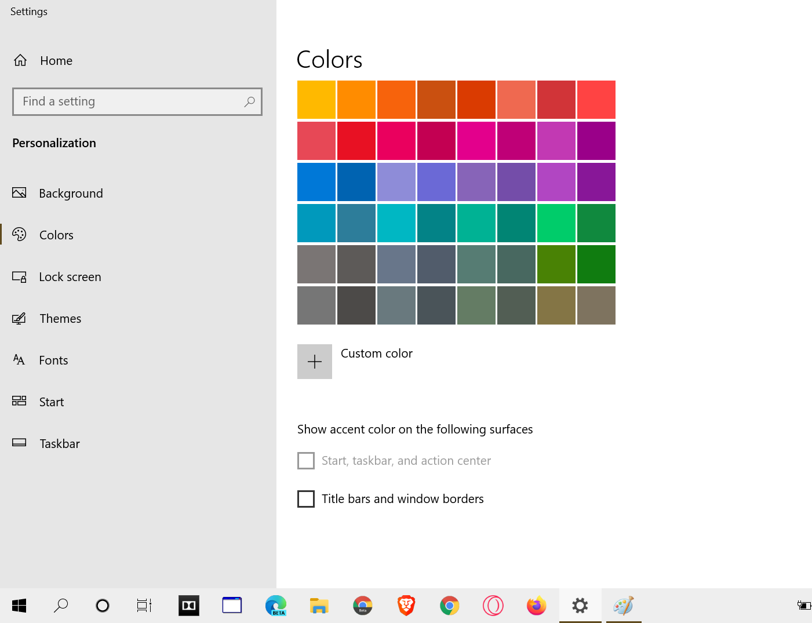Click the Colors palette icon
Image resolution: width=812 pixels, height=623 pixels.
(x=19, y=234)
